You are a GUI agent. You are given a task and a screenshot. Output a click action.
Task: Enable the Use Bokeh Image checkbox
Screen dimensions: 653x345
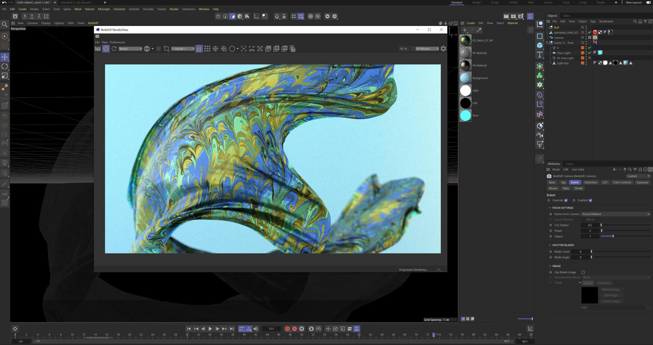point(583,273)
